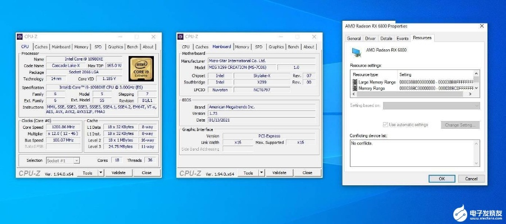
Task: Click the CPU-Z icon in left window title bar
Action: click(20, 36)
